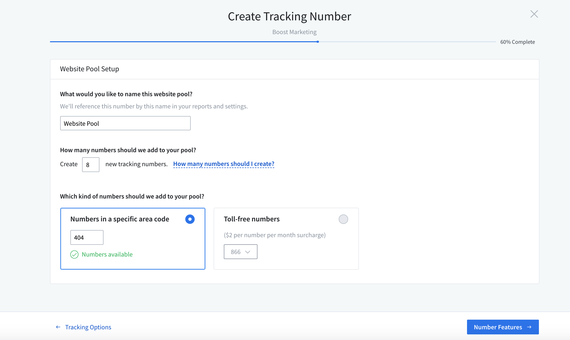This screenshot has width=570, height=340.
Task: Click the Number Features button
Action: coord(502,327)
